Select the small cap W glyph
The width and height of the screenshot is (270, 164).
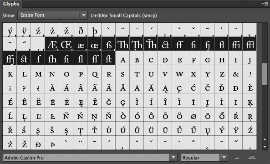tap(179, 72)
